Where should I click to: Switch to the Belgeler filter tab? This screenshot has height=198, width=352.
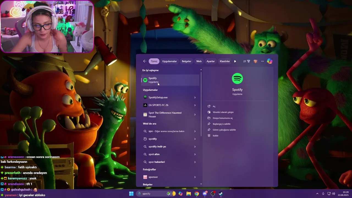click(x=186, y=61)
